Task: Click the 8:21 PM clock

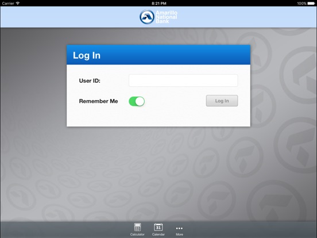Action: [159, 3]
